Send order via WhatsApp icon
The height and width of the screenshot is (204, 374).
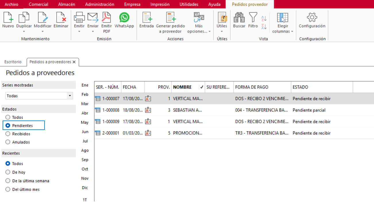coord(124,18)
